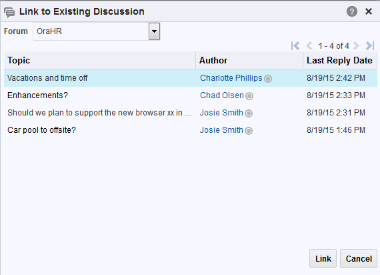Click the Cancel button

(359, 258)
